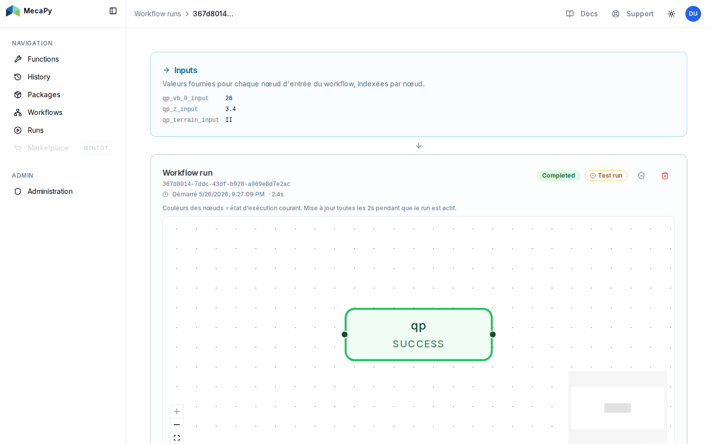Click the BIENTÔT badge
Viewport: 711px width, 444px height.
point(96,148)
